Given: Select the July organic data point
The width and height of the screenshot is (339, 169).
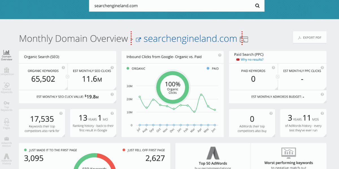Looking at the screenshot, I should 140,97.
